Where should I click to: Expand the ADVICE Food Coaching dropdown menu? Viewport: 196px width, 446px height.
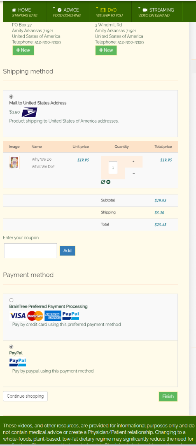[68, 12]
